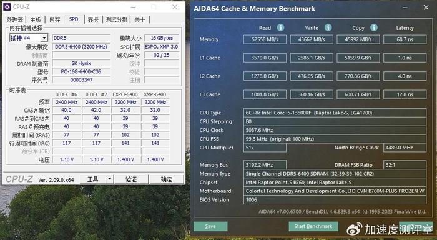Select the 显卡 tab
Image resolution: width=437 pixels, height=240 pixels.
point(93,20)
